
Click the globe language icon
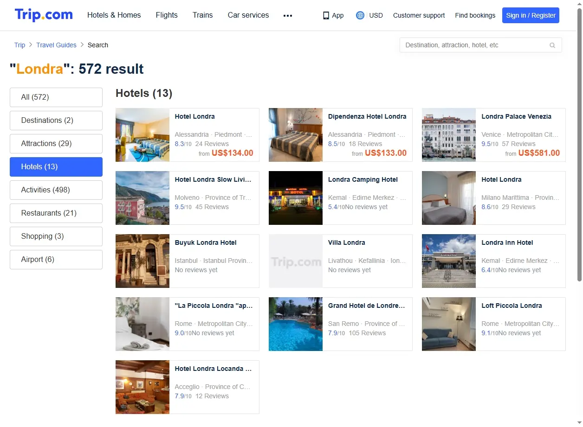(x=360, y=15)
